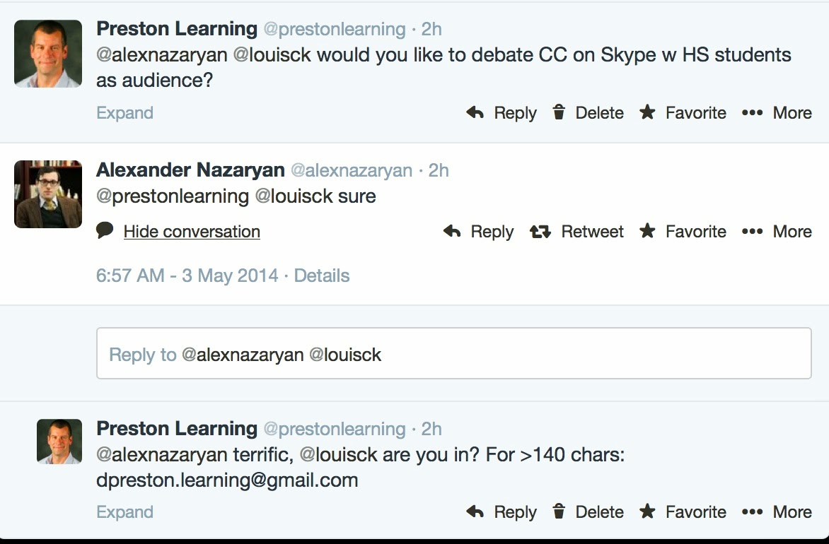
Task: Click the 'Reply to @alexnazaryan @louisck' field
Action: coord(453,353)
